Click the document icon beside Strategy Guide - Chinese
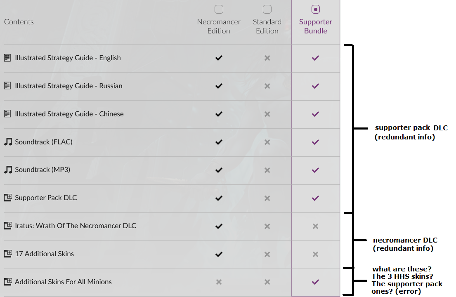The height and width of the screenshot is (297, 456). pos(7,113)
